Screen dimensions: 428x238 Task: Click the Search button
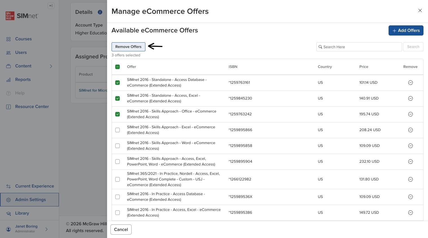point(413,47)
